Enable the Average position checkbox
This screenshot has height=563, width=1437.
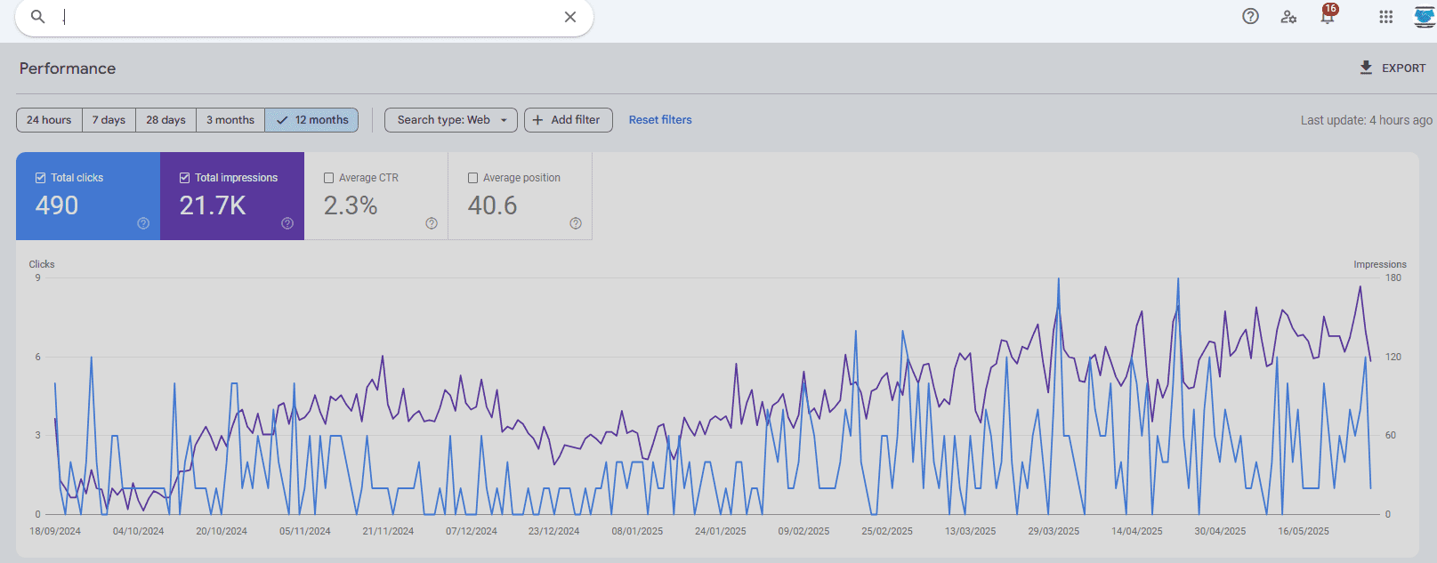[x=472, y=178]
